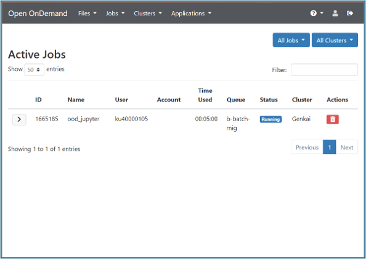Screen dimensions: 366x259
Task: Click the Genkai cluster cell
Action: pos(301,119)
